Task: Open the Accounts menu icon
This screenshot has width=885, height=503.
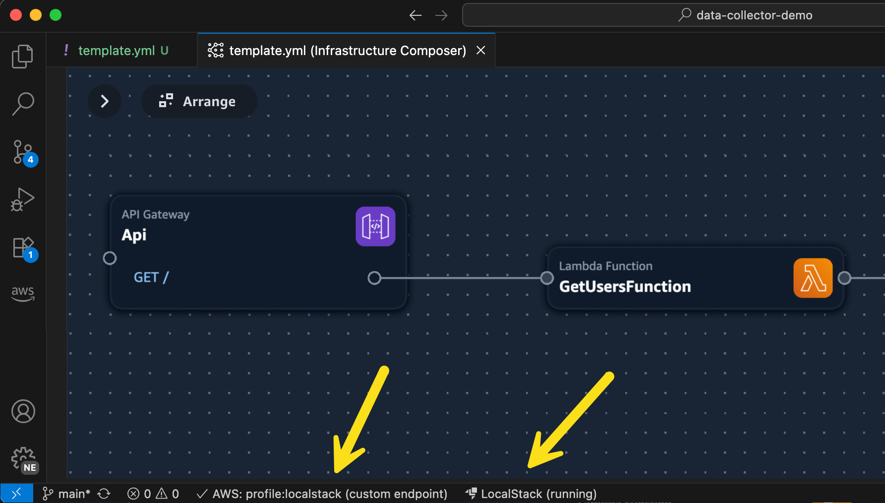Action: pyautogui.click(x=23, y=411)
